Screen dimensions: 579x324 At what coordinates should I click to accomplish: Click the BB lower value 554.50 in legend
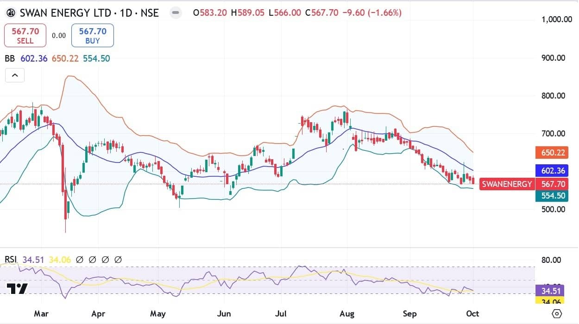[97, 58]
